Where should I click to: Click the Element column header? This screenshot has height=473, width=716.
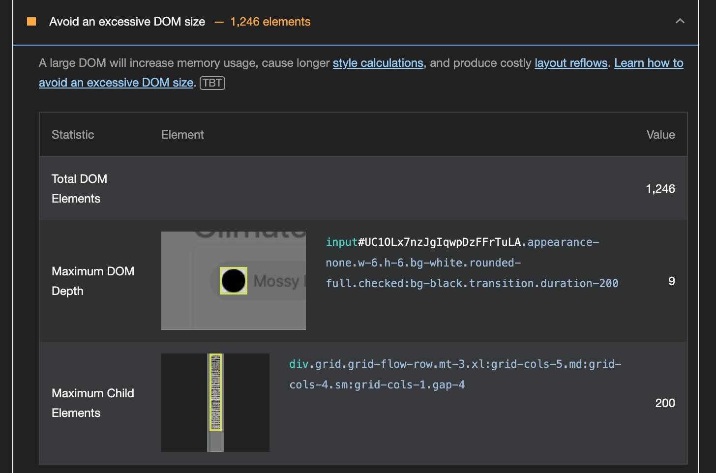(182, 134)
